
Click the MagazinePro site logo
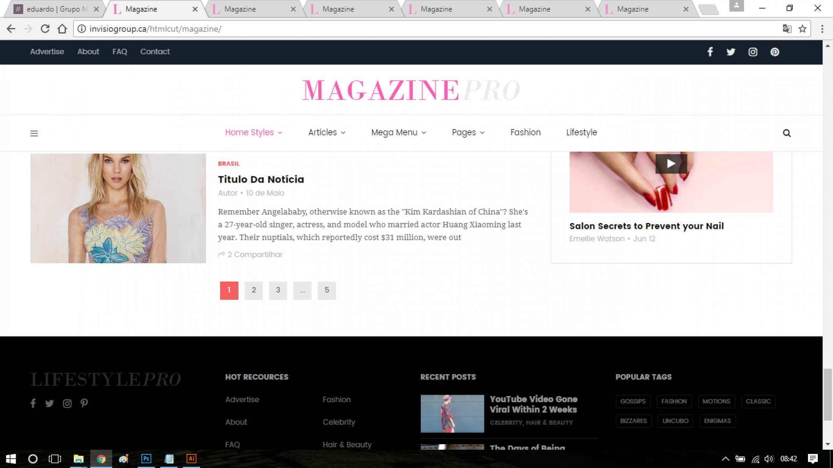(411, 90)
